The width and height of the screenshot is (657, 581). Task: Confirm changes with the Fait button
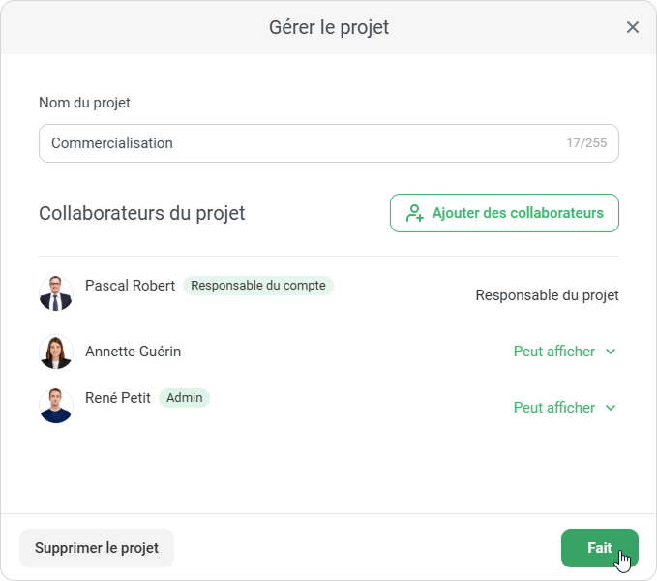coord(599,548)
